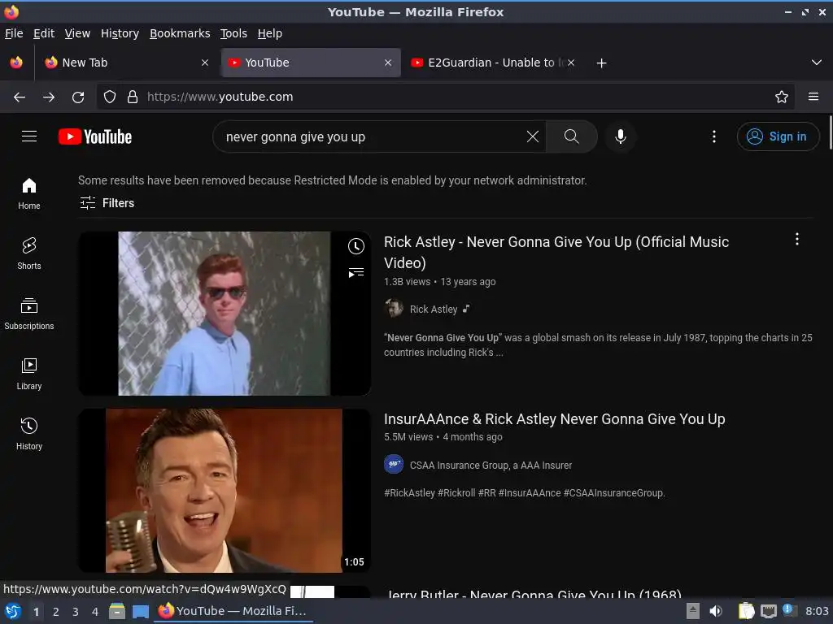Reload the current page
Image resolution: width=833 pixels, height=624 pixels.
pos(78,97)
